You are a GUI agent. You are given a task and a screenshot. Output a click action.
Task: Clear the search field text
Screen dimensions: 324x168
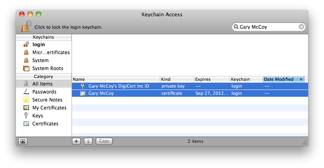tap(301, 27)
